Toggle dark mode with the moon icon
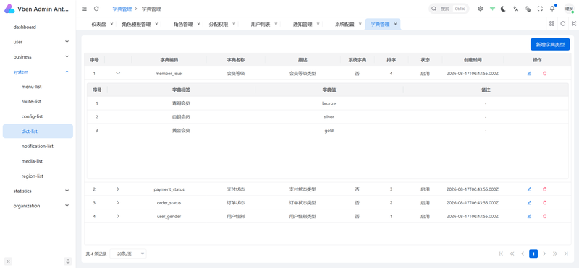 [503, 9]
